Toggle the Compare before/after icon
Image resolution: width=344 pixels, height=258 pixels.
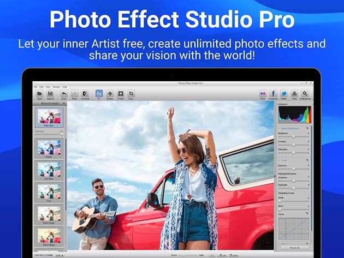(85, 94)
